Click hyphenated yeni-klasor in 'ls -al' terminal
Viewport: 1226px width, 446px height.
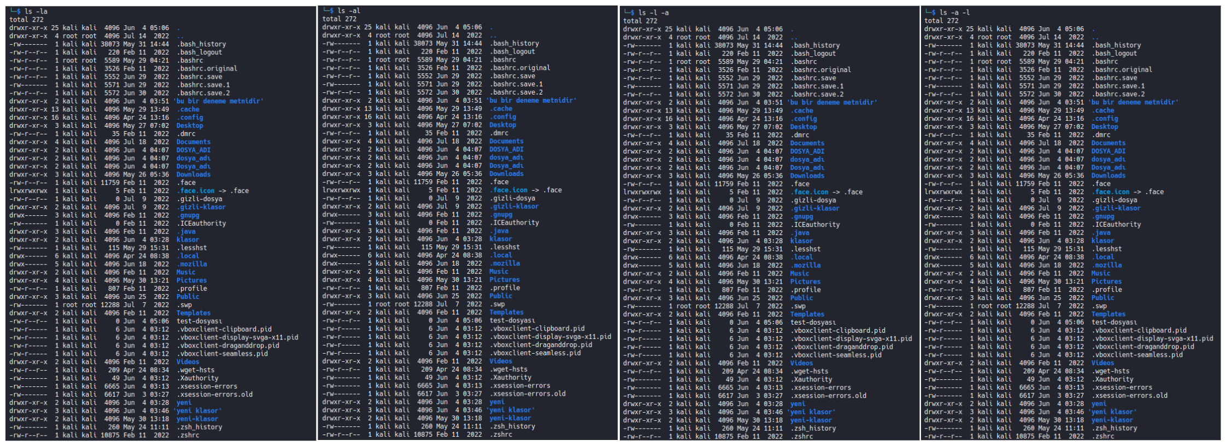pyautogui.click(x=510, y=418)
